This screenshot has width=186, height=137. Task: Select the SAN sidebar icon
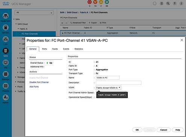pyautogui.click(x=6, y=51)
